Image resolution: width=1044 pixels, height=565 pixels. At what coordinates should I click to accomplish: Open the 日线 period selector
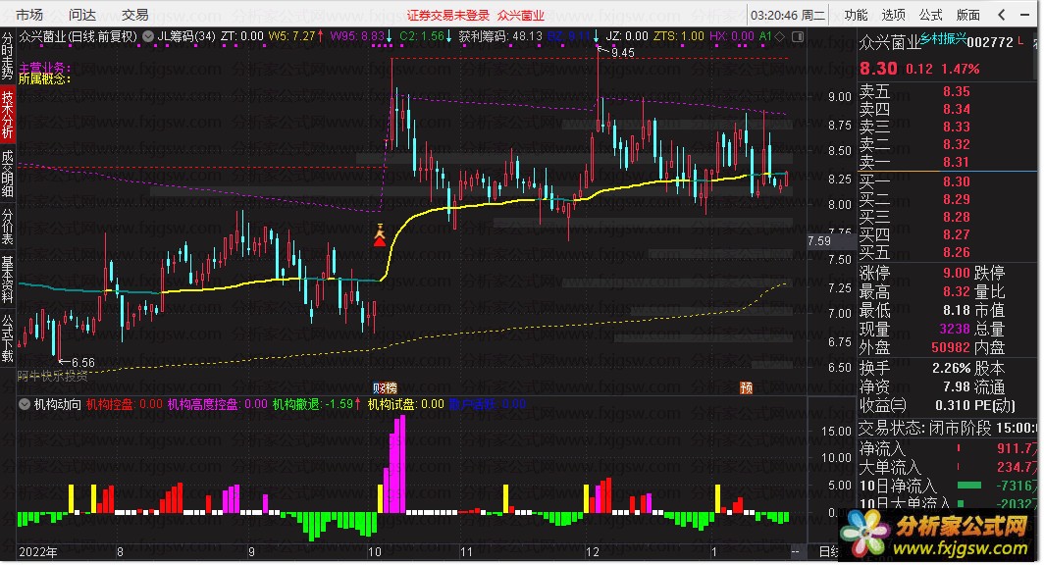[829, 551]
